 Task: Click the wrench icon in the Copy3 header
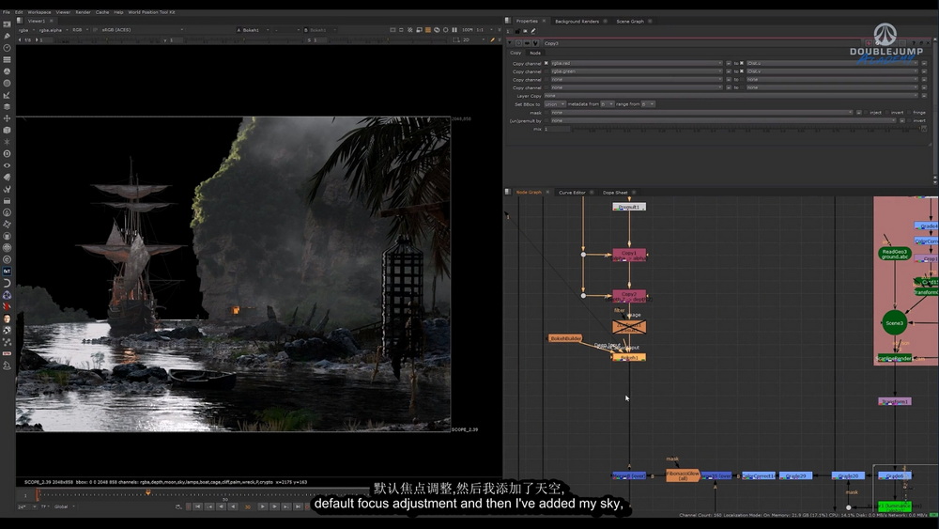(x=535, y=43)
